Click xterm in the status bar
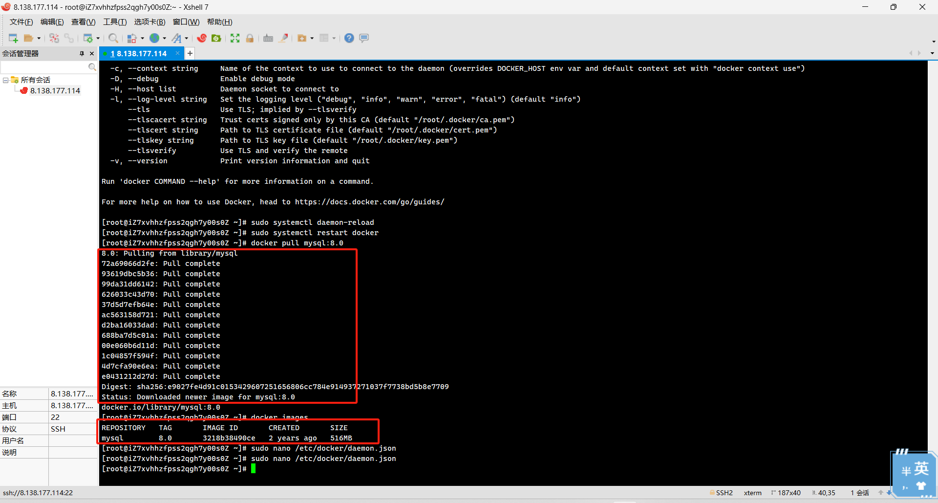Image resolution: width=938 pixels, height=503 pixels. (x=752, y=493)
